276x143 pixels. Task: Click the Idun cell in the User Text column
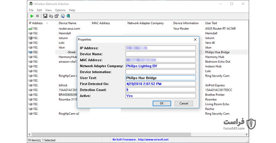click(208, 47)
